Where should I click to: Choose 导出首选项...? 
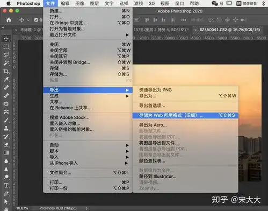pos(185,105)
